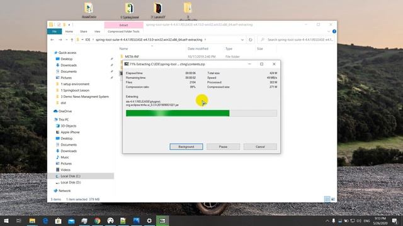The width and height of the screenshot is (403, 226).
Task: Expand the ribbon chevron
Action: point(329,31)
